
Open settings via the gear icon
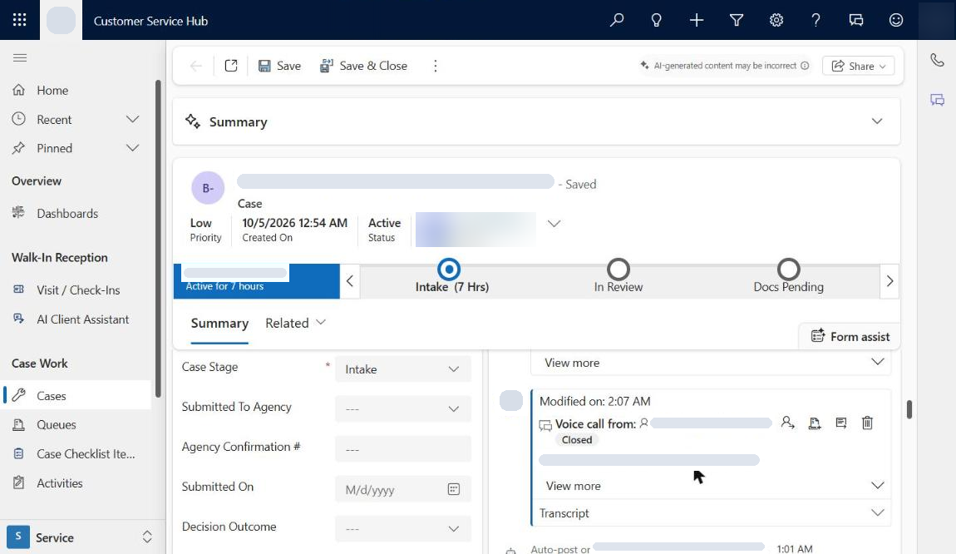click(776, 20)
